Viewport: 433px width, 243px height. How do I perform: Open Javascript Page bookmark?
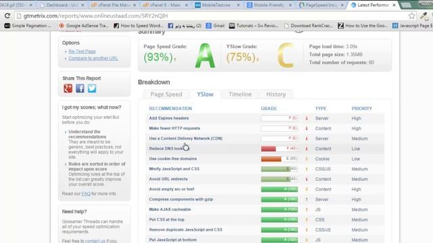point(413,26)
